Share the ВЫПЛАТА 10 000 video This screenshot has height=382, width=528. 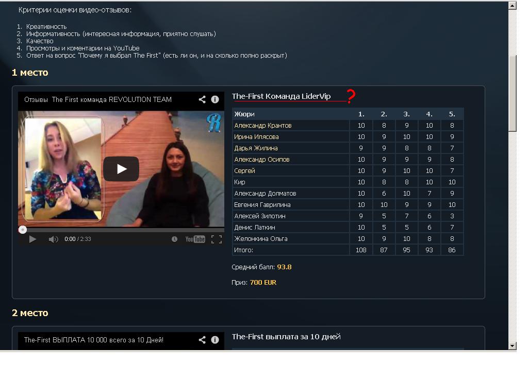point(202,340)
